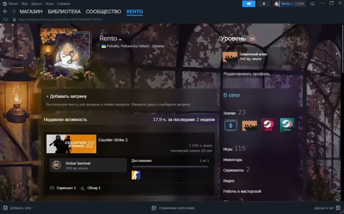Click the В сети status text
This screenshot has height=214, width=344.
pyautogui.click(x=232, y=95)
